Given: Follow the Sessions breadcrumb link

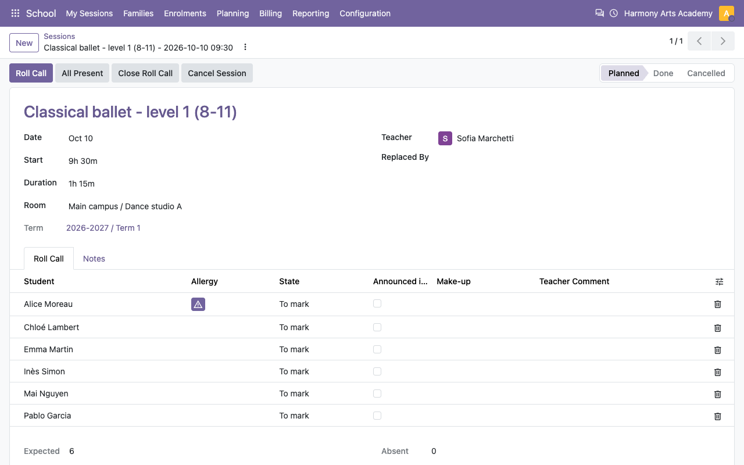Looking at the screenshot, I should pyautogui.click(x=59, y=36).
